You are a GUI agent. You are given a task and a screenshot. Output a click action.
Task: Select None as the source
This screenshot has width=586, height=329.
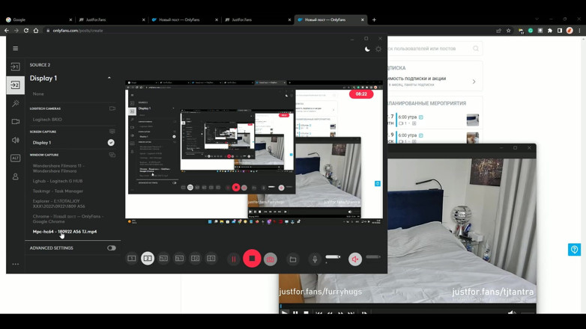pos(38,94)
